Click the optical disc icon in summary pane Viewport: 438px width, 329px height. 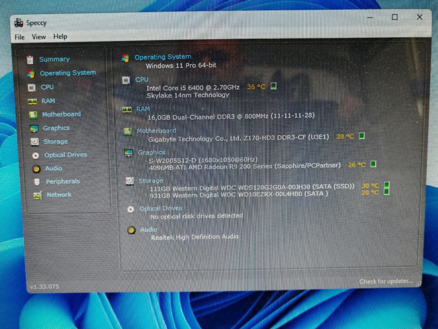(x=131, y=209)
